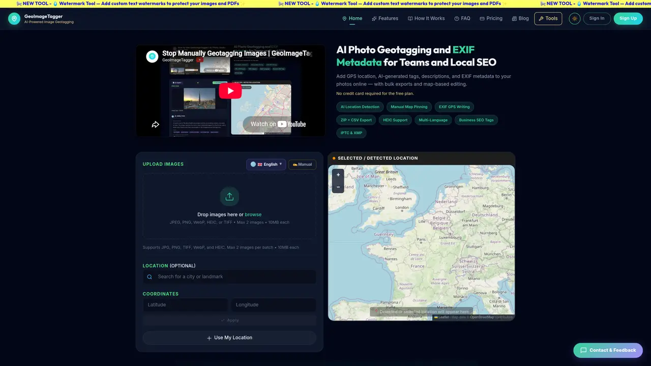Click the share arrow icon on the video
Image resolution: width=651 pixels, height=366 pixels.
[x=156, y=124]
